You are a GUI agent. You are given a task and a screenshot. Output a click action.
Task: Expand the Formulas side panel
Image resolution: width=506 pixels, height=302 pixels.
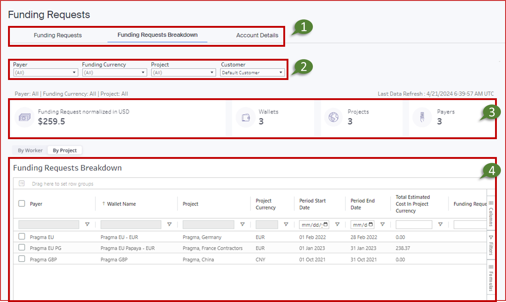(491, 278)
